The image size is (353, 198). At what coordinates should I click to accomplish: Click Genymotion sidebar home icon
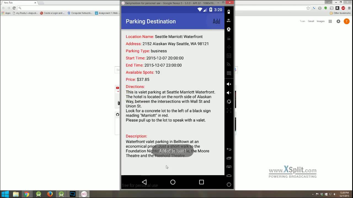229,175
